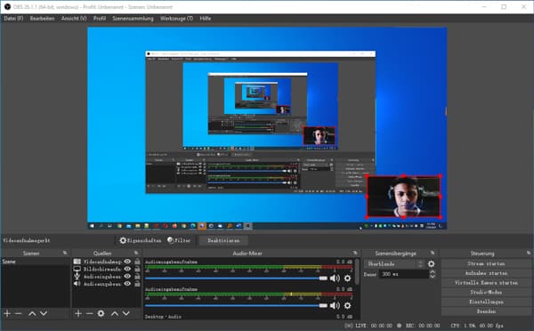The height and width of the screenshot is (331, 534).
Task: Click Virtuelle Kamera starten button
Action: [486, 283]
